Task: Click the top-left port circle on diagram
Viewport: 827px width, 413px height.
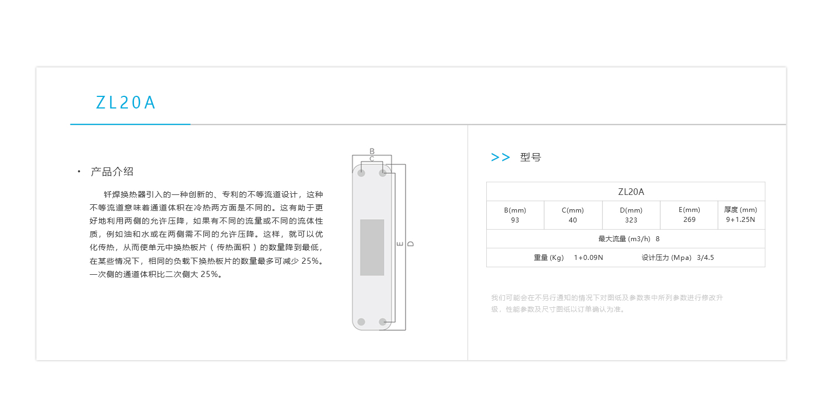Action: (361, 173)
